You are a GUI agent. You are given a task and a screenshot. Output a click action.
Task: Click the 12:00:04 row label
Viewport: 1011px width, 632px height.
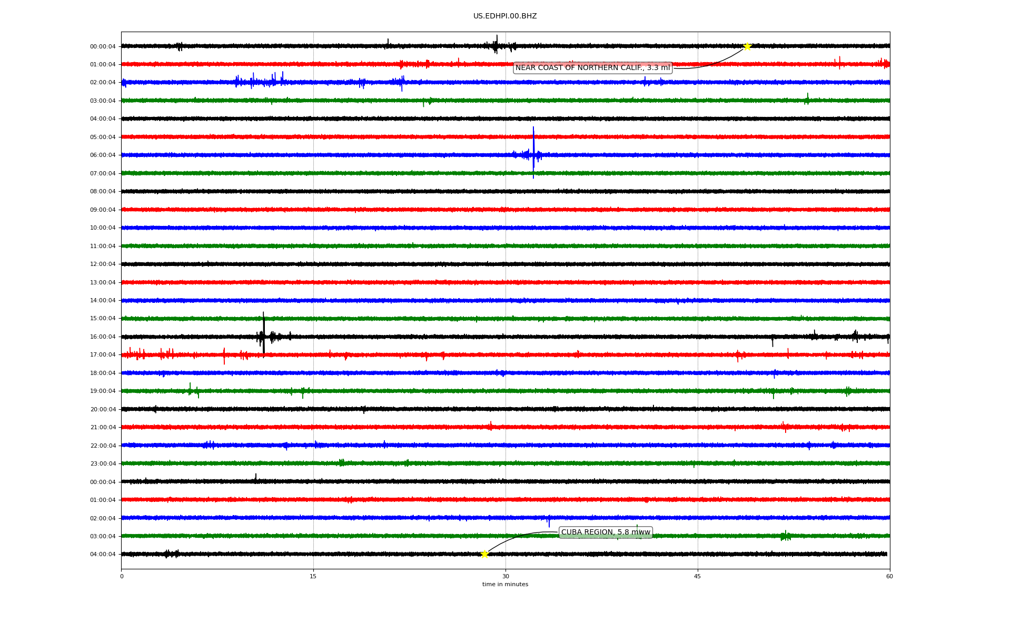[x=103, y=264]
